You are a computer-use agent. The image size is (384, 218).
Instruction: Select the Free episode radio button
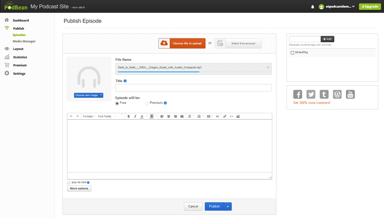(117, 103)
